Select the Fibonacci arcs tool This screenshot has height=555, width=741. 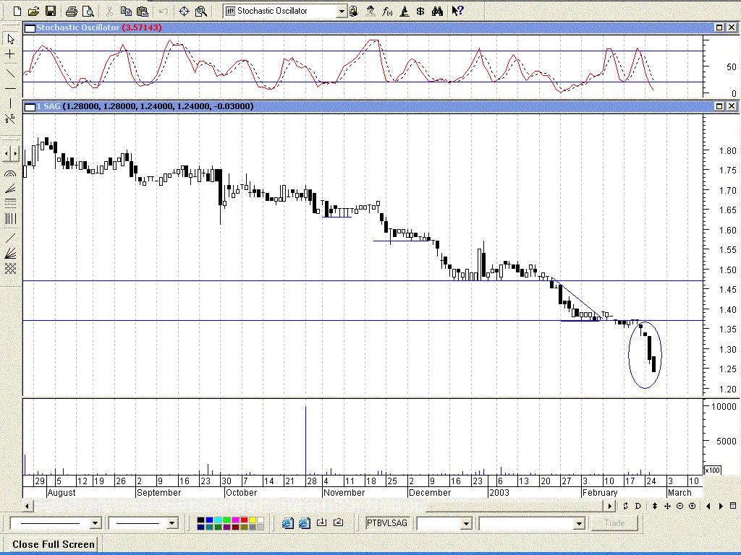[x=10, y=174]
